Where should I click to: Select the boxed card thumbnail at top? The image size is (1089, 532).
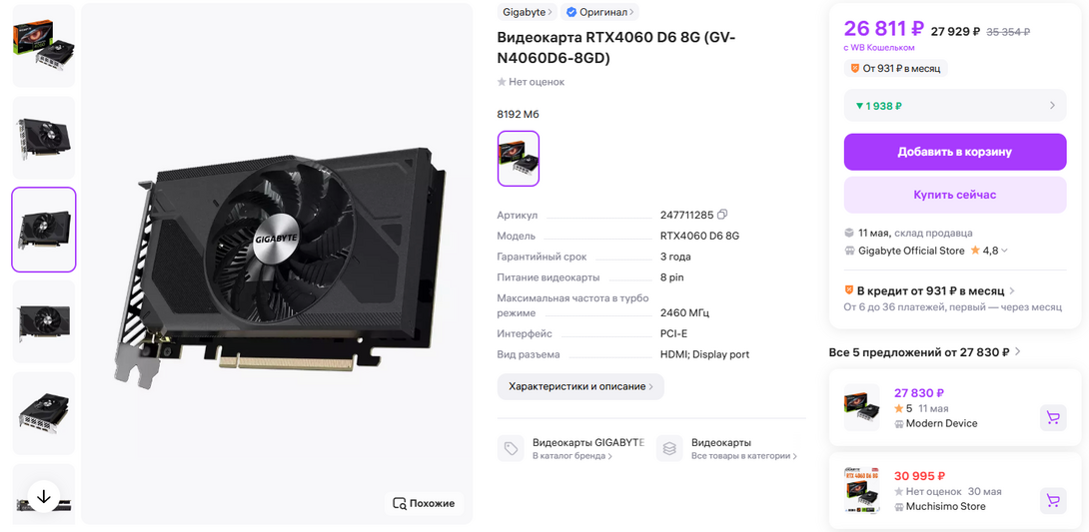tap(44, 46)
